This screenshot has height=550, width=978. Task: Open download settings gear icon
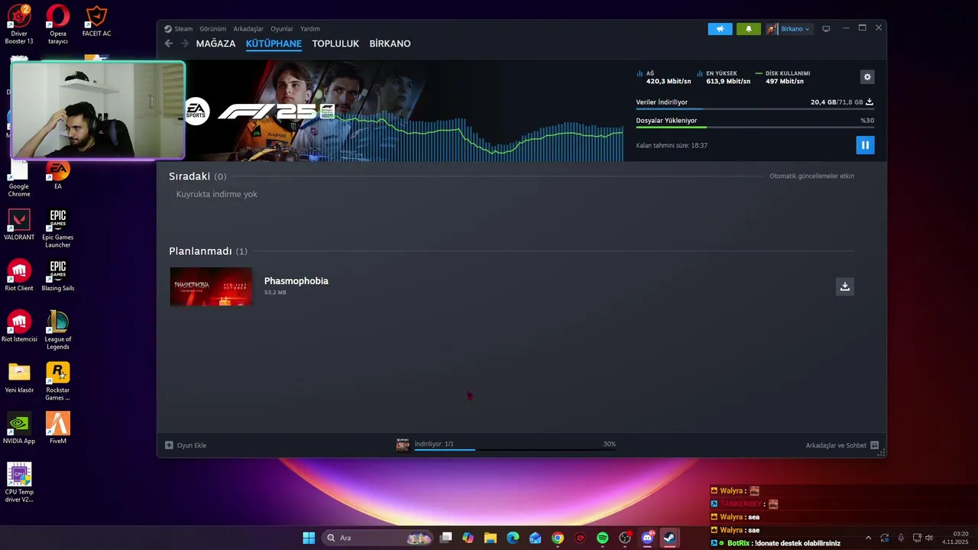[x=866, y=77]
